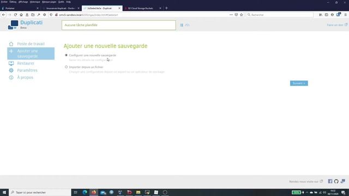
Task: Open the Firefox hamburger menu
Action: (345, 15)
